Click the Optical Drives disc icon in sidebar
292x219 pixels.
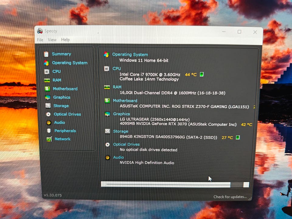(48, 114)
